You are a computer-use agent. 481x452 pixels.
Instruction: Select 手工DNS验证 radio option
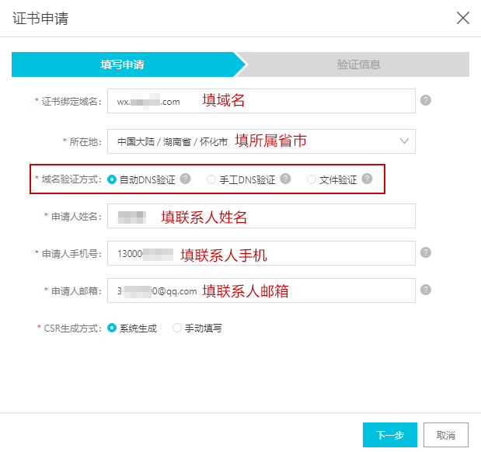tap(211, 179)
